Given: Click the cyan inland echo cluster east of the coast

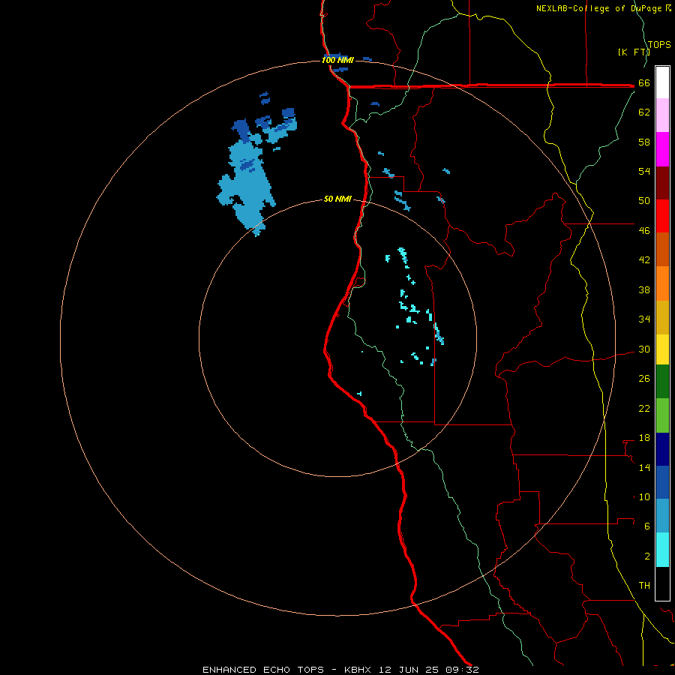Looking at the screenshot, I should point(413,307).
